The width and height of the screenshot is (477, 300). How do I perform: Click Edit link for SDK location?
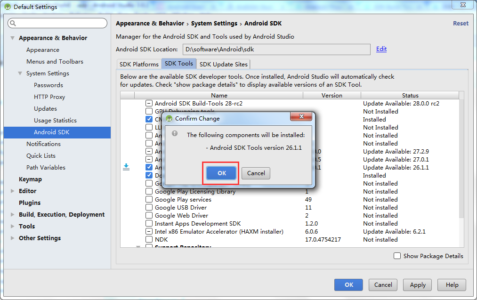(381, 49)
